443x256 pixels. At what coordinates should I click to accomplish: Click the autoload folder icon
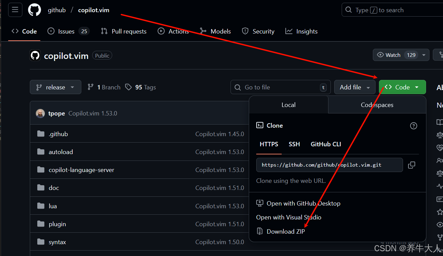click(x=41, y=152)
